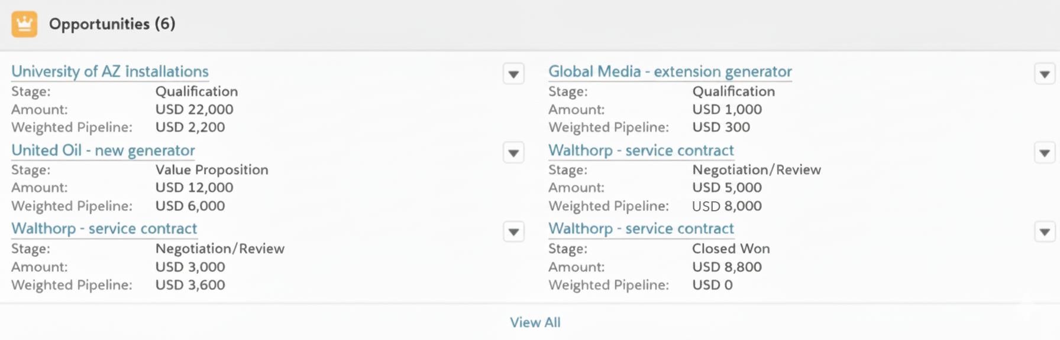
Task: Click the Closed Won stage value
Action: tap(731, 249)
